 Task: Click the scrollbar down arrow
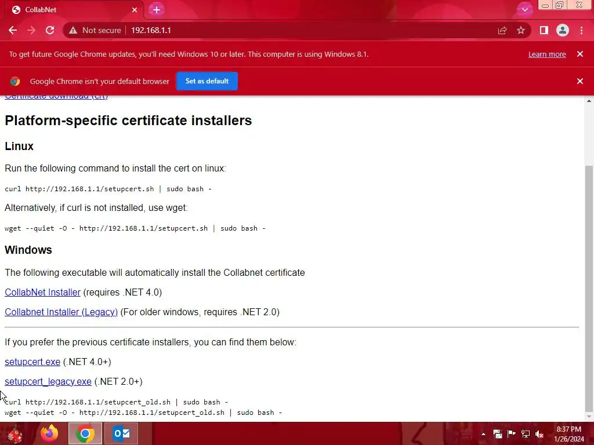click(589, 417)
